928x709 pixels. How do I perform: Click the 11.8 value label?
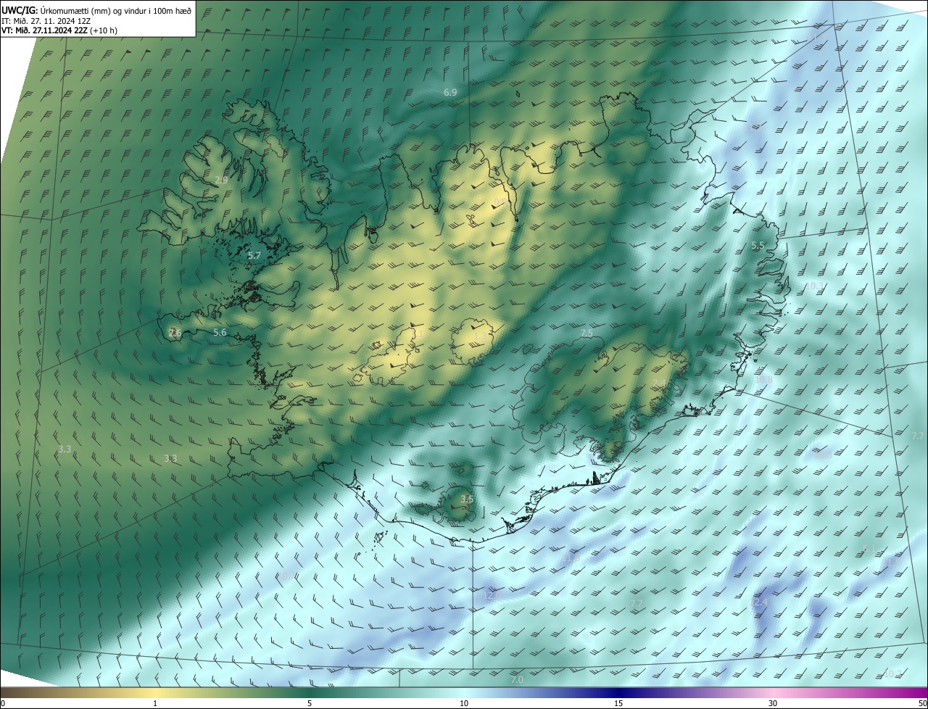(x=571, y=558)
